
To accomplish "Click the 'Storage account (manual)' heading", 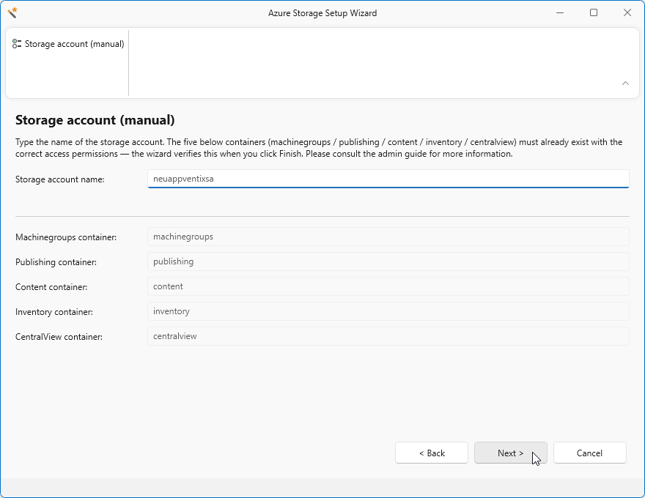I will pos(95,120).
